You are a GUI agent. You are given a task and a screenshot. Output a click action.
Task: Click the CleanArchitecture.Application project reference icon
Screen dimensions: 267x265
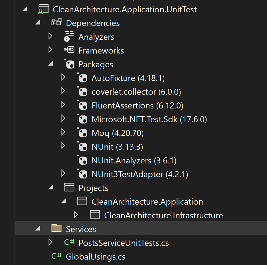click(82, 201)
